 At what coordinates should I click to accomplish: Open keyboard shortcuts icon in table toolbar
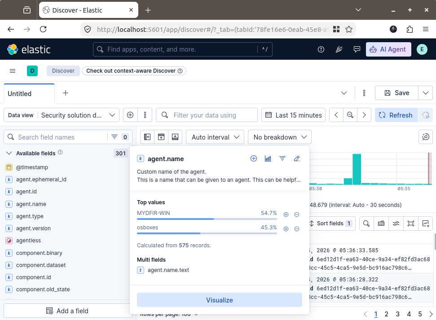pyautogui.click(x=381, y=223)
